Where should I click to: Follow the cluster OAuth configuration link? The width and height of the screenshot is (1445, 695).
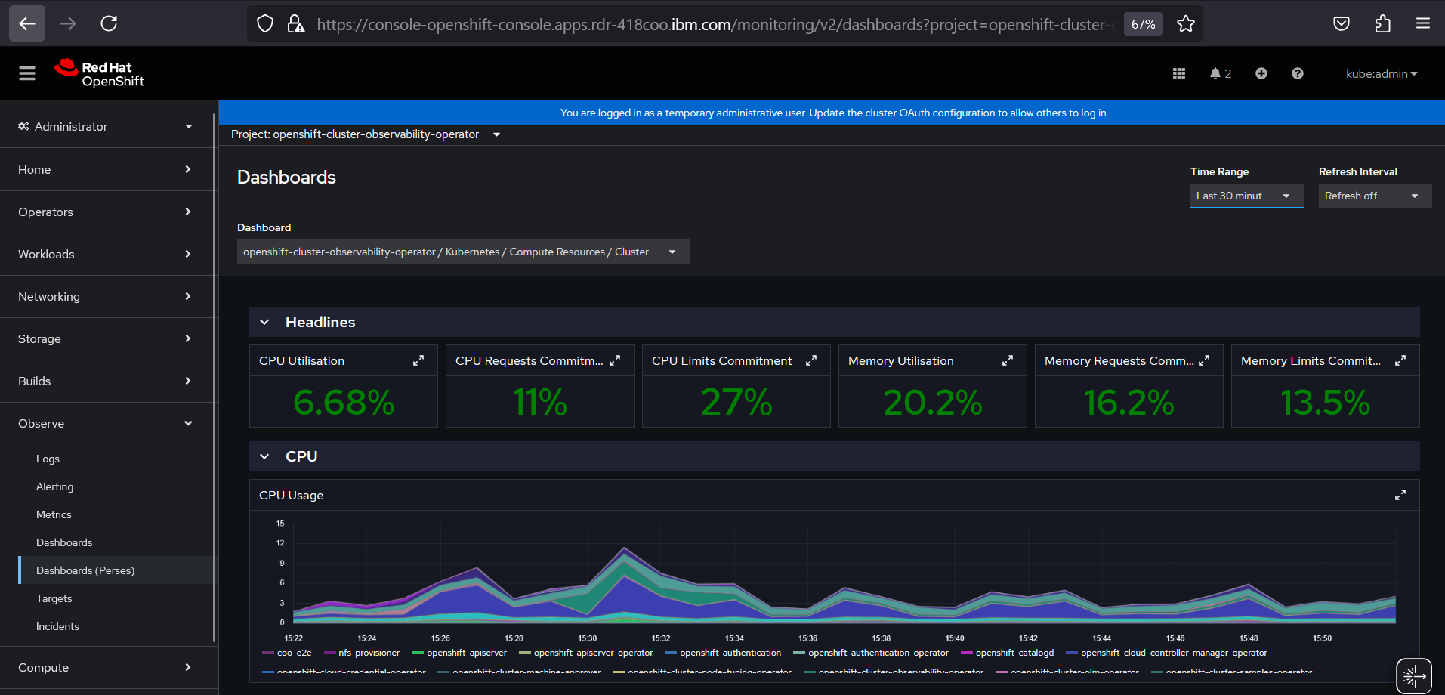coord(929,113)
